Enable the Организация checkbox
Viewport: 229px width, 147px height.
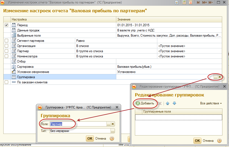[6, 46]
